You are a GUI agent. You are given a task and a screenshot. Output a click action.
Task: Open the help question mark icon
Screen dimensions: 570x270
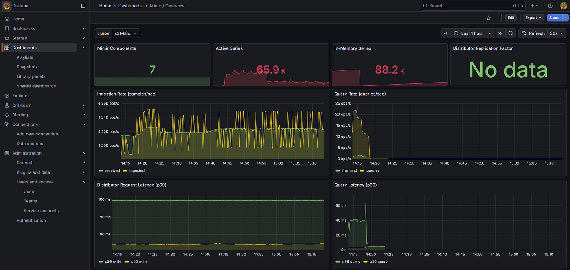[550, 6]
